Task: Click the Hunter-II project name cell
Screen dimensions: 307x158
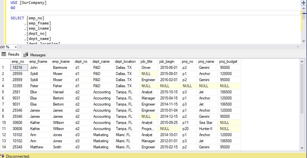Action: tap(207, 129)
